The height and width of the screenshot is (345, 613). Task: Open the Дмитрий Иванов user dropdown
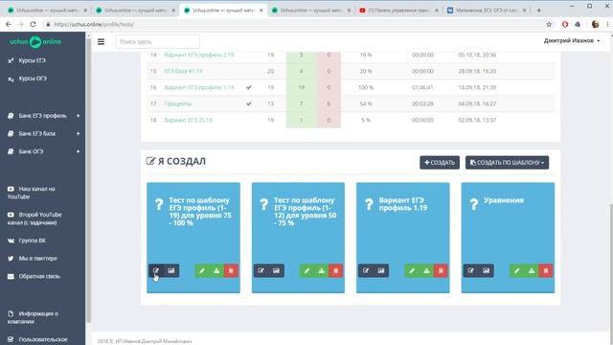(x=572, y=40)
